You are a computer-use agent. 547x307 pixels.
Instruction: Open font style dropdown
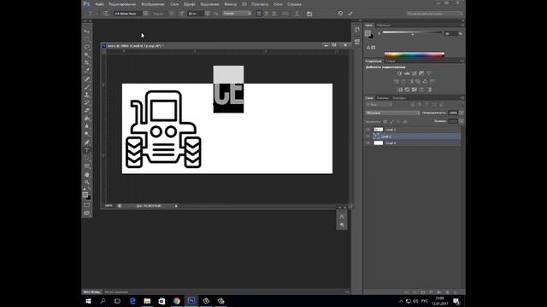[172, 14]
